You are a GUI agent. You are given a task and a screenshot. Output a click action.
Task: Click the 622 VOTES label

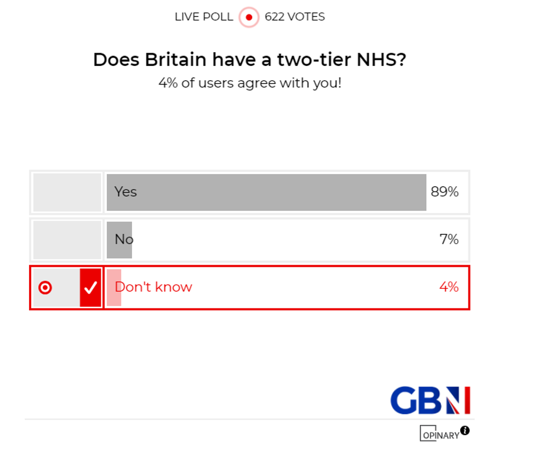pos(294,17)
